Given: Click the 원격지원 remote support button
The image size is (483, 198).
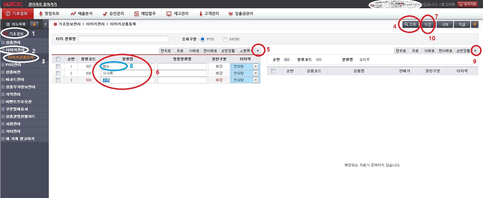Looking at the screenshot, I should click(467, 4).
